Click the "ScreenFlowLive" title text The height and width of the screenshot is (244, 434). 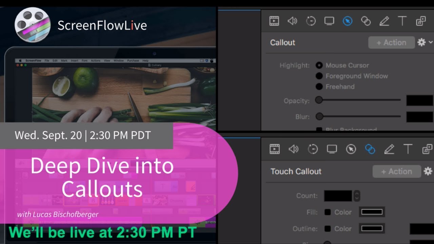pyautogui.click(x=102, y=25)
